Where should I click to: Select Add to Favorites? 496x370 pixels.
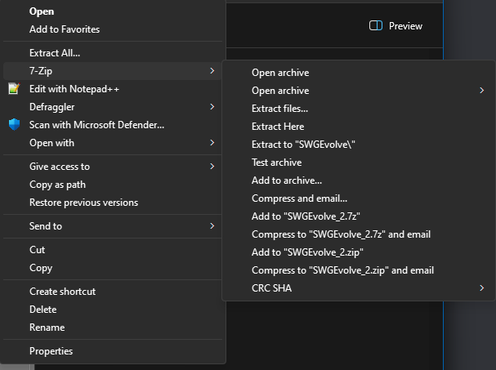point(113,29)
